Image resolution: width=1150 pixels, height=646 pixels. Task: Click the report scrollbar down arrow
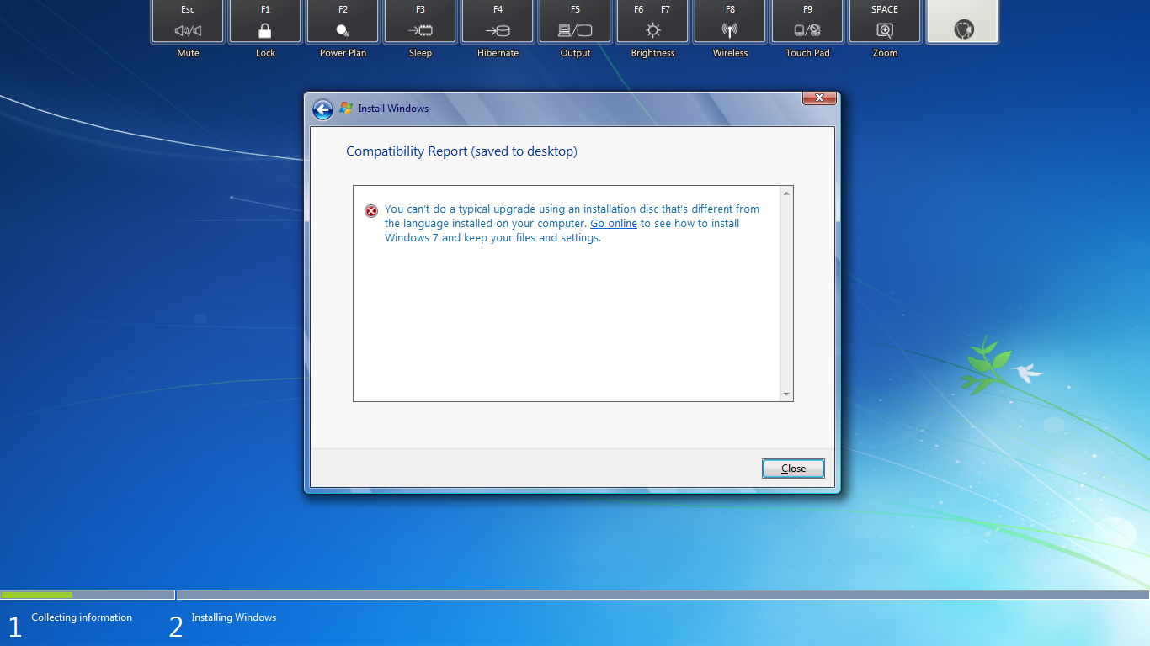[786, 394]
